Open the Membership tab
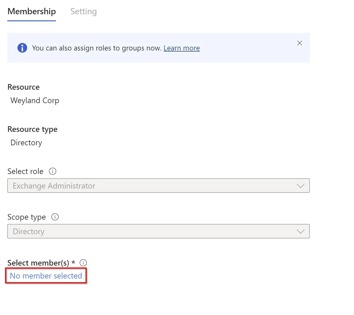Viewport: 354px width, 315px height. coord(32,12)
